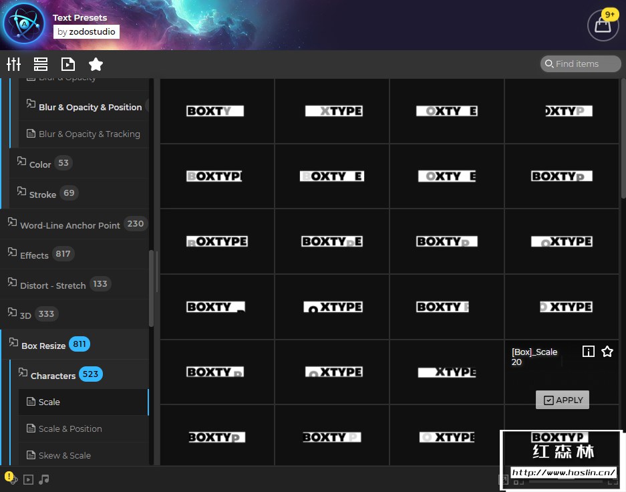The height and width of the screenshot is (492, 626).
Task: Open the Scale & Position preset list
Action: pyautogui.click(x=84, y=429)
